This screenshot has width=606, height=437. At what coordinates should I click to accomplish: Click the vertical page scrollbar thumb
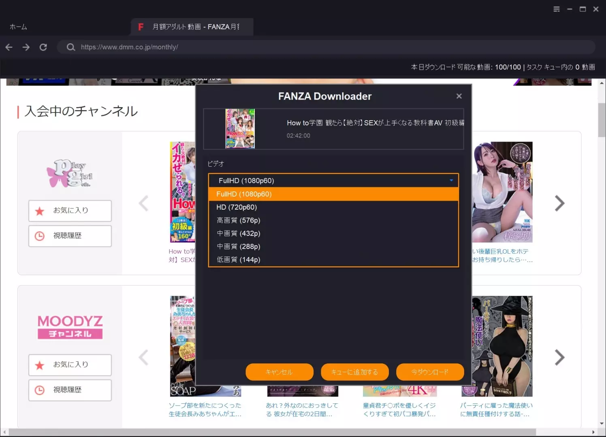point(602,120)
